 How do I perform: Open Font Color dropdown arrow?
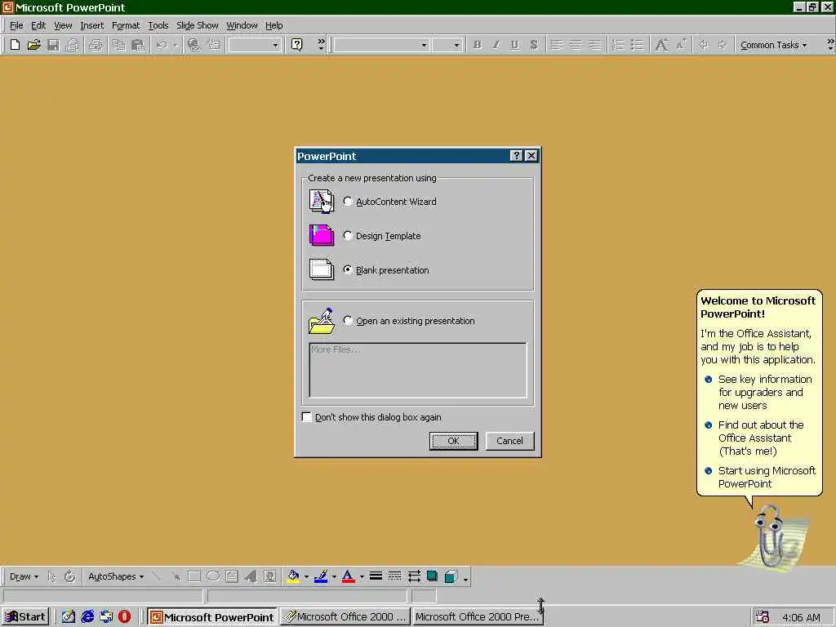click(362, 576)
